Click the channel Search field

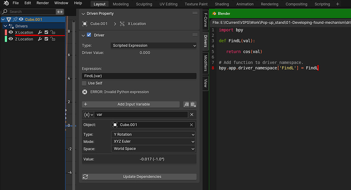click(28, 12)
